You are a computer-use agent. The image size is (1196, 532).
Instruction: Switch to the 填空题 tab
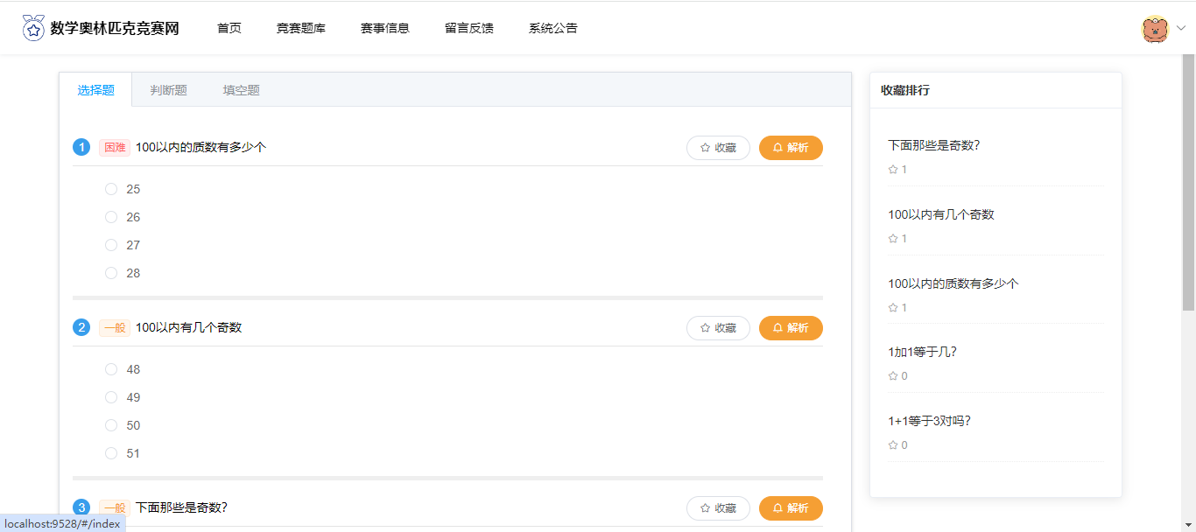coord(241,90)
